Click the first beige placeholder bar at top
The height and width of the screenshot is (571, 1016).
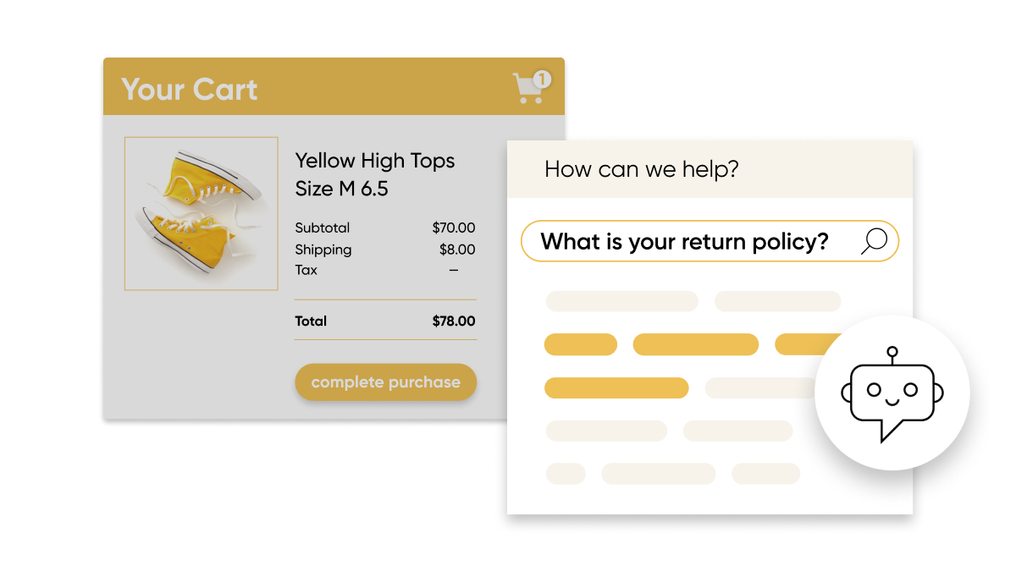tap(621, 301)
